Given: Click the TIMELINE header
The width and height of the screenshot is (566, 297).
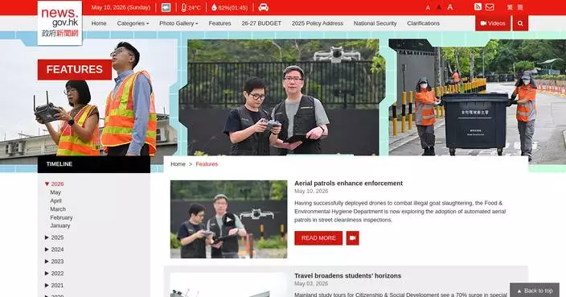Looking at the screenshot, I should tap(94, 164).
